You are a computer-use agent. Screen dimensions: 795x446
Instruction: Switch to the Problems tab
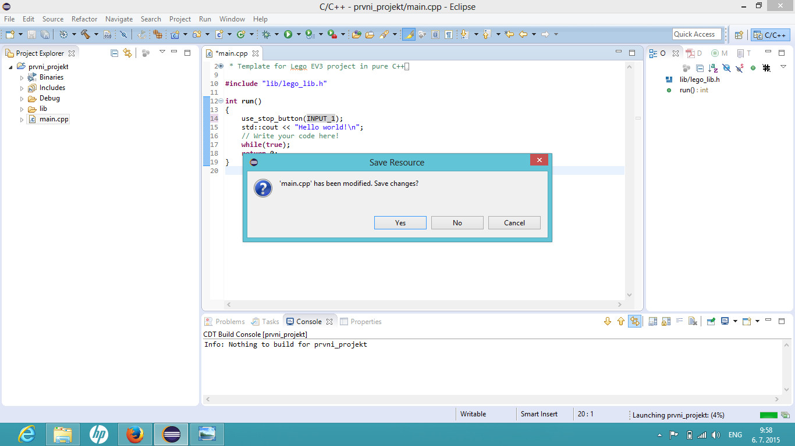point(225,322)
